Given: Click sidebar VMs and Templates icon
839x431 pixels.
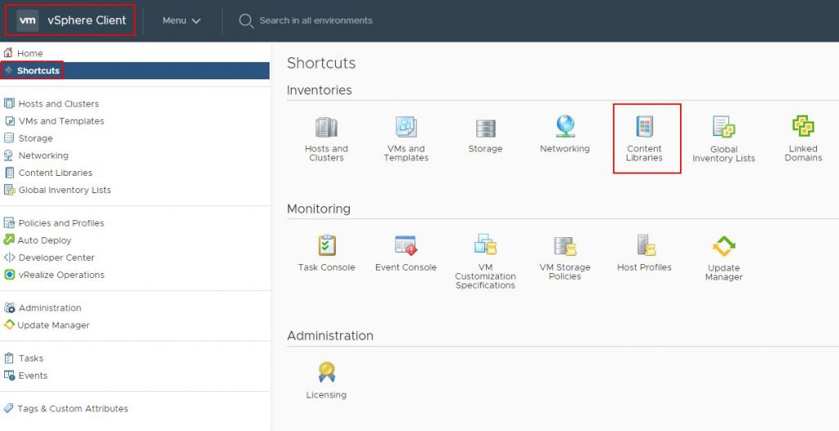Looking at the screenshot, I should [x=9, y=121].
